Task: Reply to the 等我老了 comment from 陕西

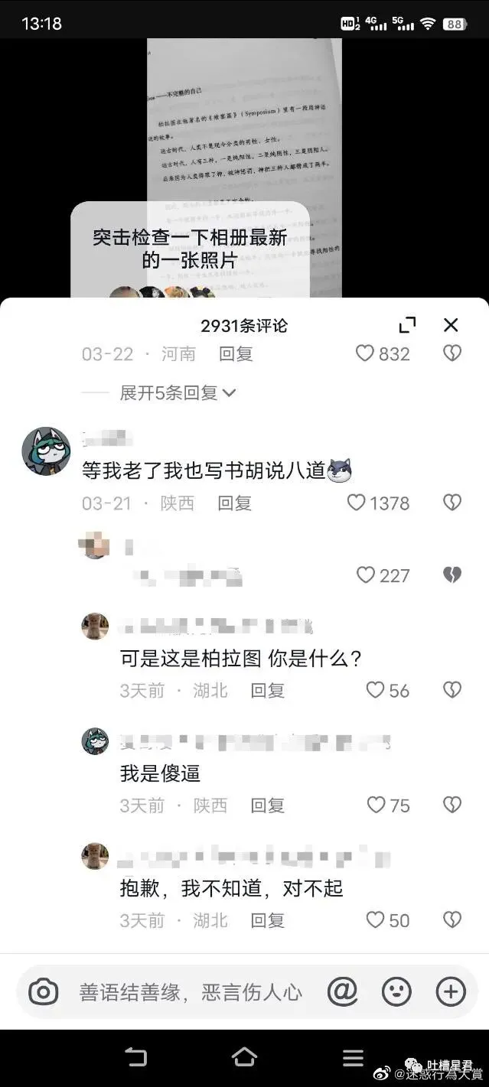Action: pyautogui.click(x=235, y=503)
